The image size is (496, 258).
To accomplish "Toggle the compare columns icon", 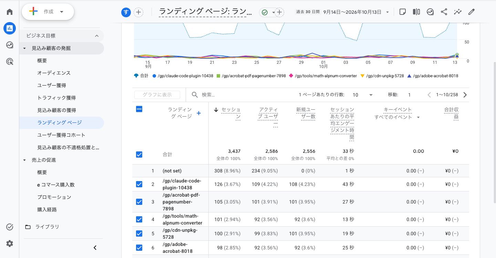I will [x=416, y=12].
